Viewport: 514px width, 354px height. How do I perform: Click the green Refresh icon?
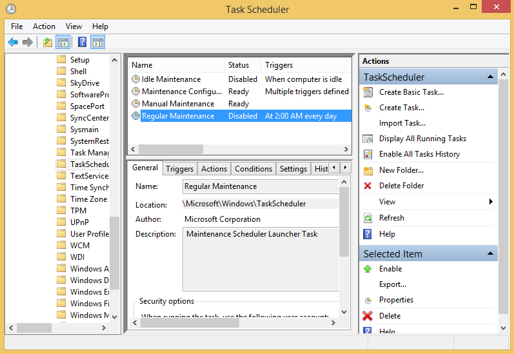coord(368,218)
